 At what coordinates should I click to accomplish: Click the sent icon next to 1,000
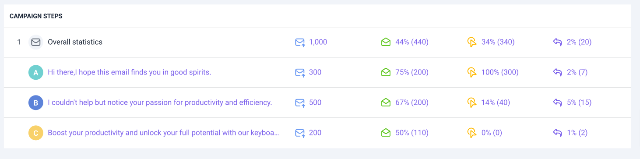(x=300, y=42)
